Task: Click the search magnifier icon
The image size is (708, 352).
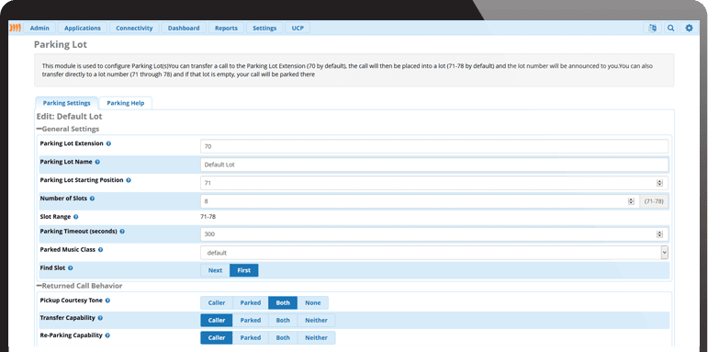Action: 671,28
